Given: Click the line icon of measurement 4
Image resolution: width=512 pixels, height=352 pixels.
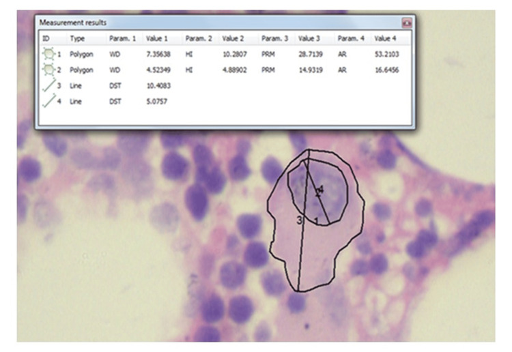Looking at the screenshot, I should (49, 101).
